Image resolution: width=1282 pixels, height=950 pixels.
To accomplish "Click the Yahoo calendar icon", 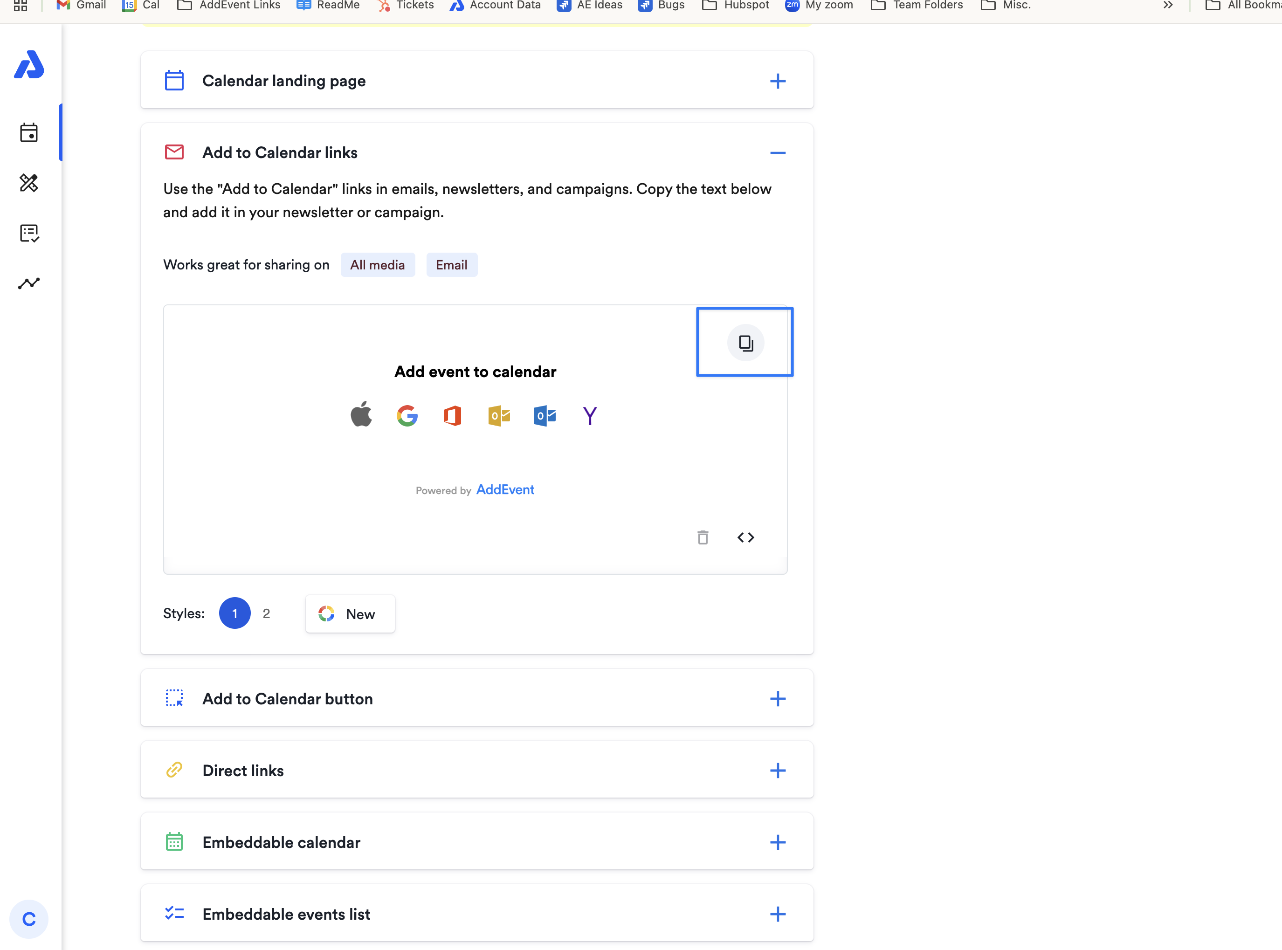I will 590,415.
